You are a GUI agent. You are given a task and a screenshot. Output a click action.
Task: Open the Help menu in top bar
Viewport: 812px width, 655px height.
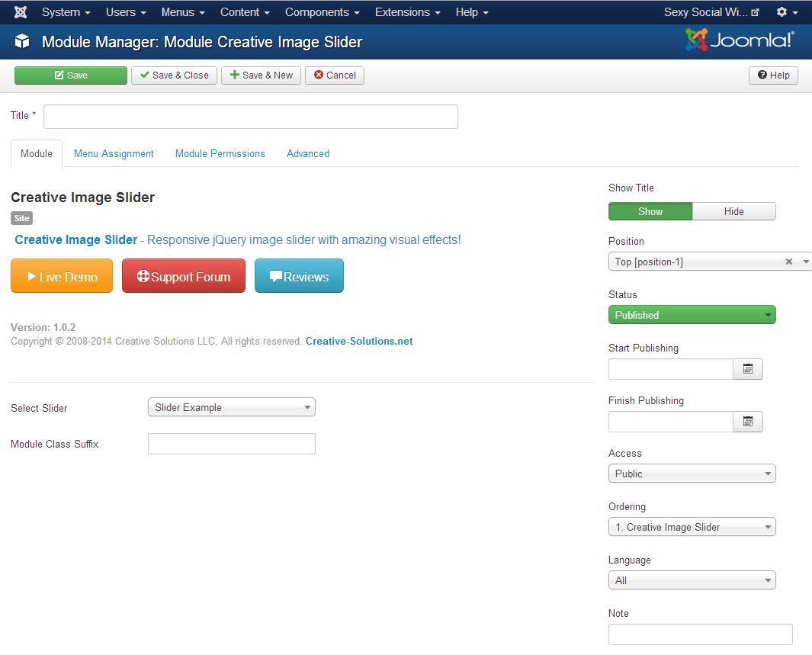(x=472, y=12)
